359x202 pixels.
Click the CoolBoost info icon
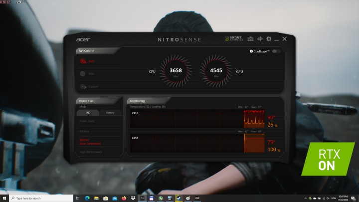pyautogui.click(x=251, y=51)
